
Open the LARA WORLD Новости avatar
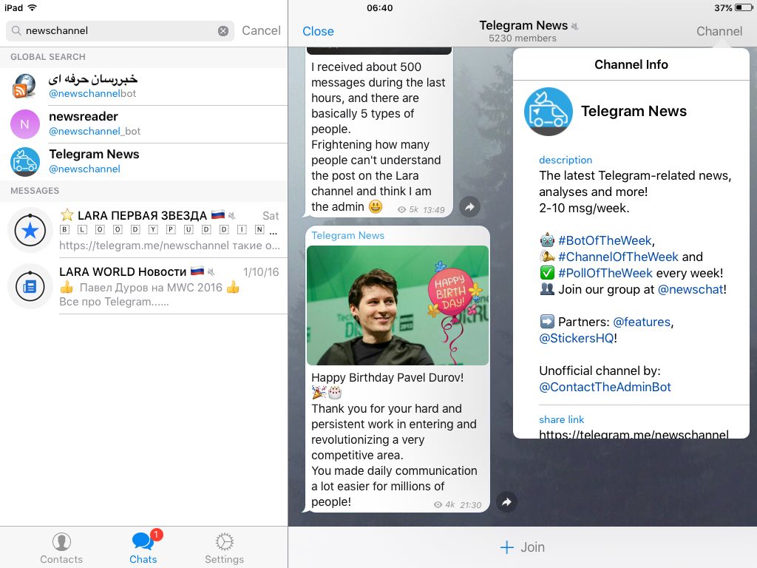(x=30, y=287)
